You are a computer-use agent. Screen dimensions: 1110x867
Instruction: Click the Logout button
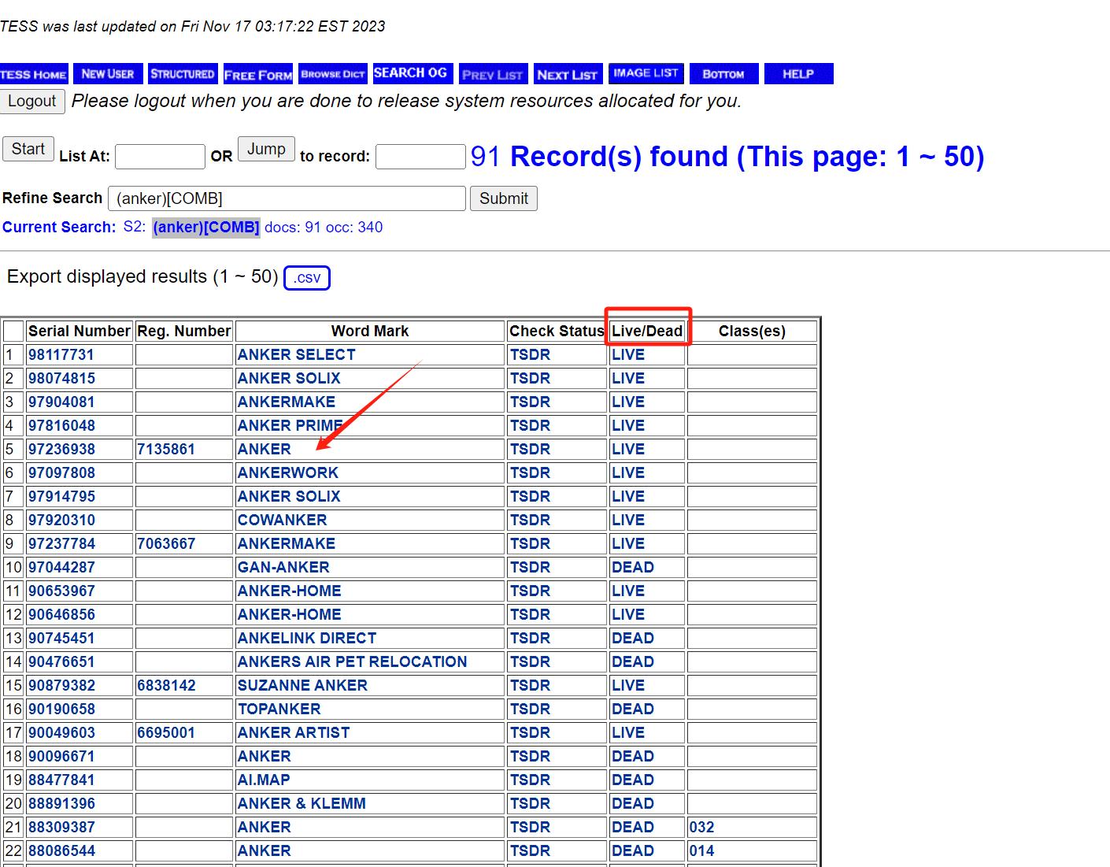[32, 102]
